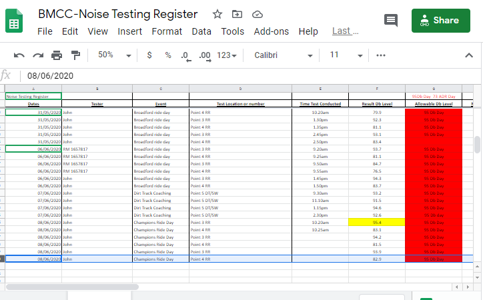The height and width of the screenshot is (300, 483).
Task: Rename the BMCC-Noise Testing Register title
Action: coord(117,14)
